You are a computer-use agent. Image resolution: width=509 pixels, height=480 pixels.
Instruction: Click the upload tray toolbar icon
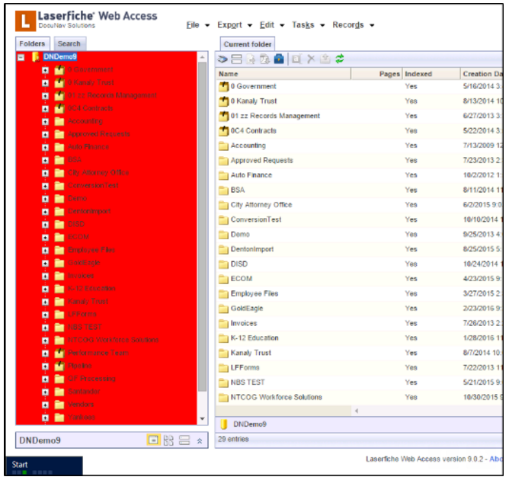coord(325,59)
